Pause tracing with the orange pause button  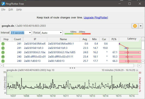click(x=135, y=26)
